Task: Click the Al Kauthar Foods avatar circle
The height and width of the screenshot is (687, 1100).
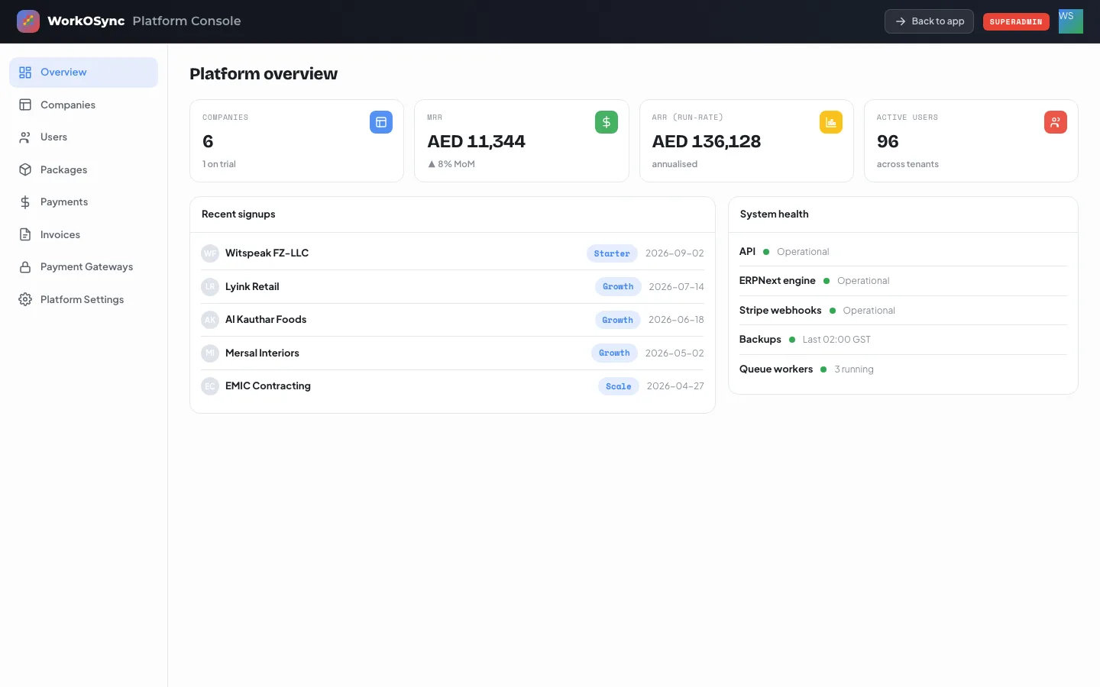Action: click(210, 320)
